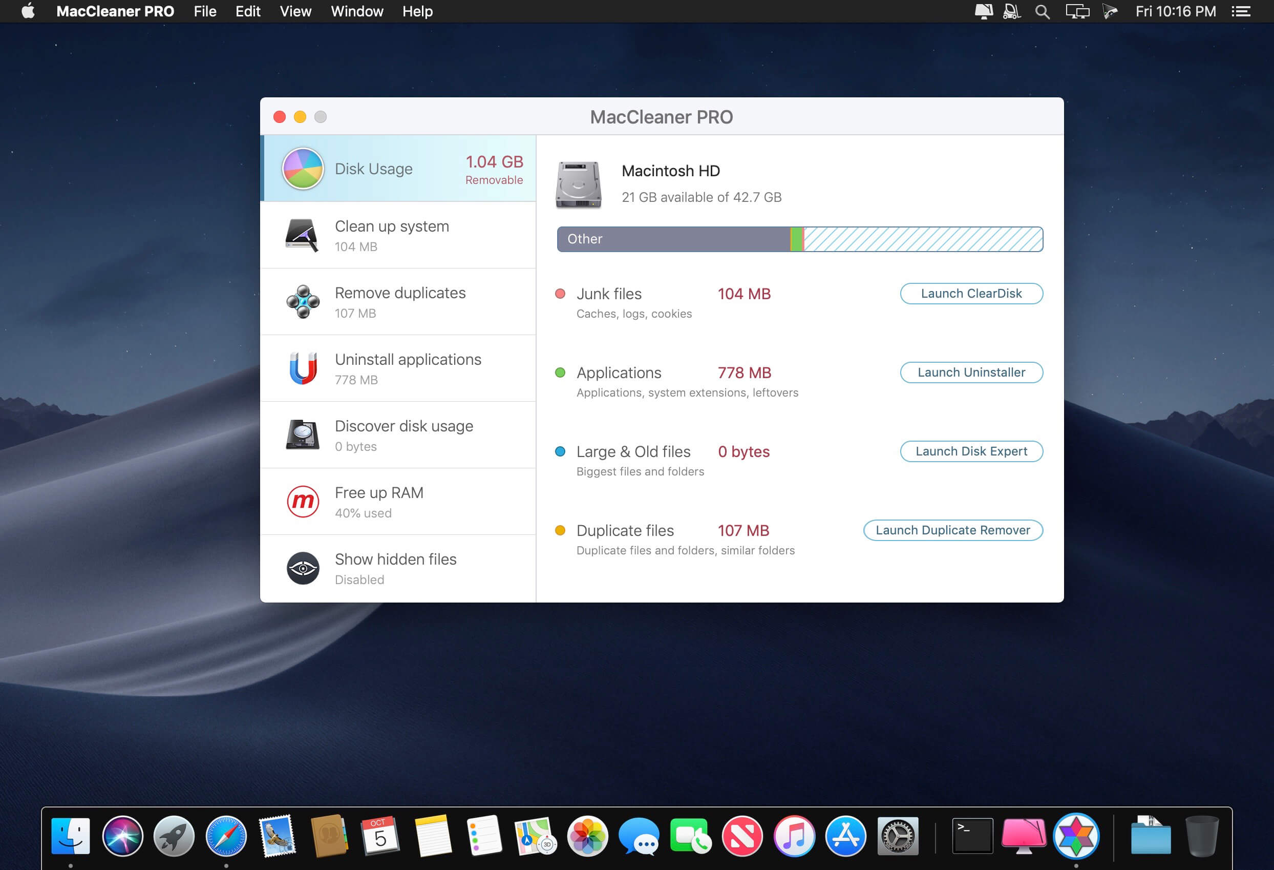Click the red Junk files status dot
1274x870 pixels.
560,294
